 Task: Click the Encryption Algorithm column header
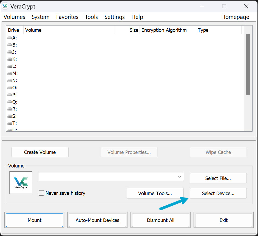coord(164,30)
